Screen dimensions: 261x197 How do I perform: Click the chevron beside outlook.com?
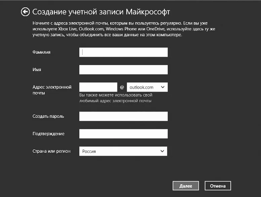pos(163,87)
